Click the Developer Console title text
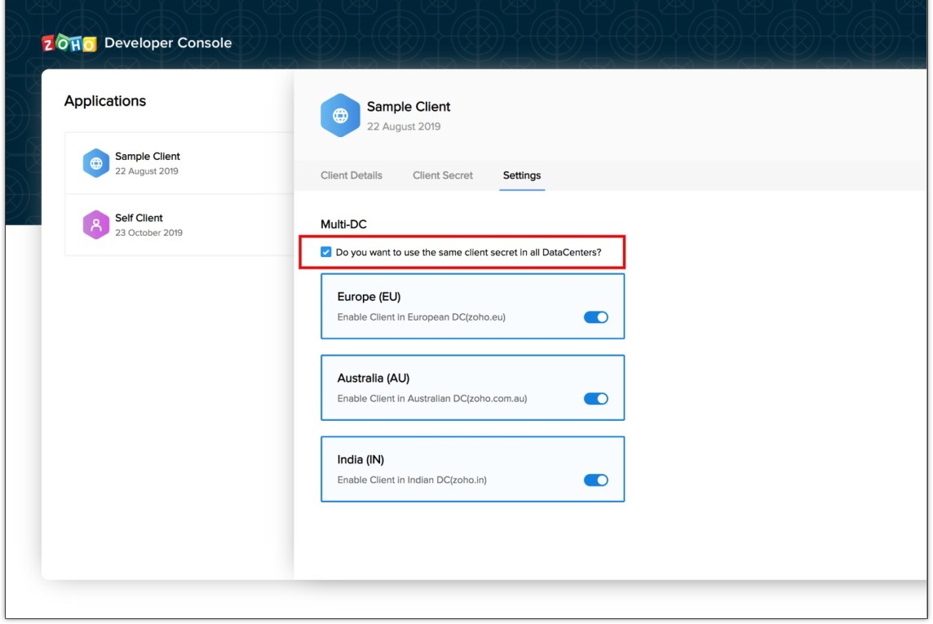 click(168, 43)
